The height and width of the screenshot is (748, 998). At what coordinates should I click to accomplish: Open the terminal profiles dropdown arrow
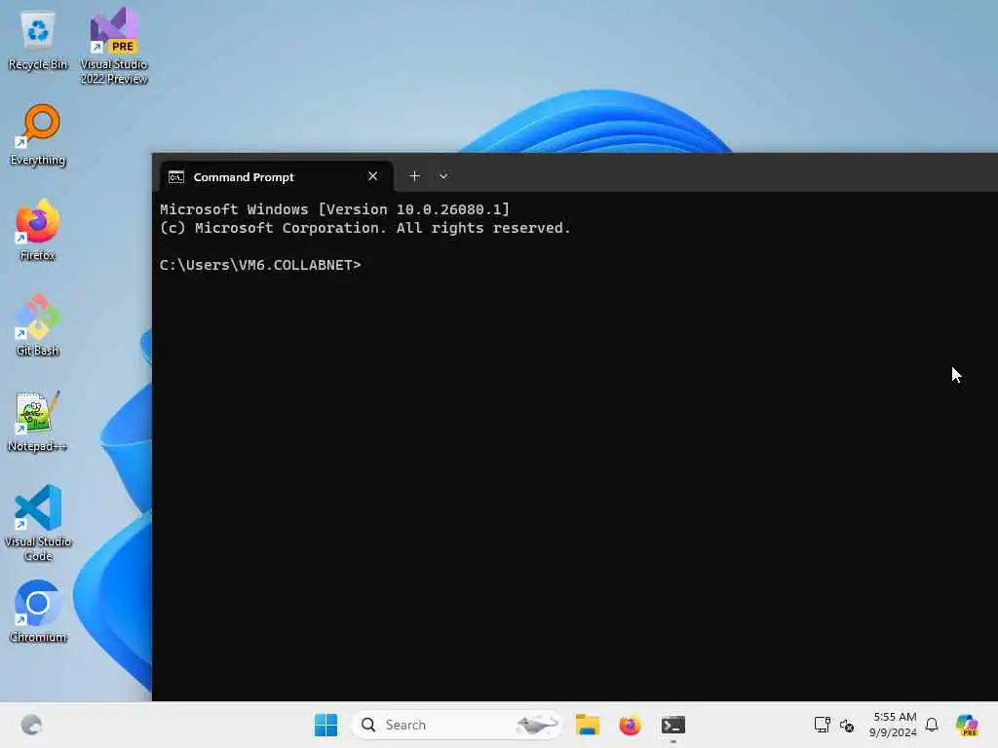click(443, 176)
